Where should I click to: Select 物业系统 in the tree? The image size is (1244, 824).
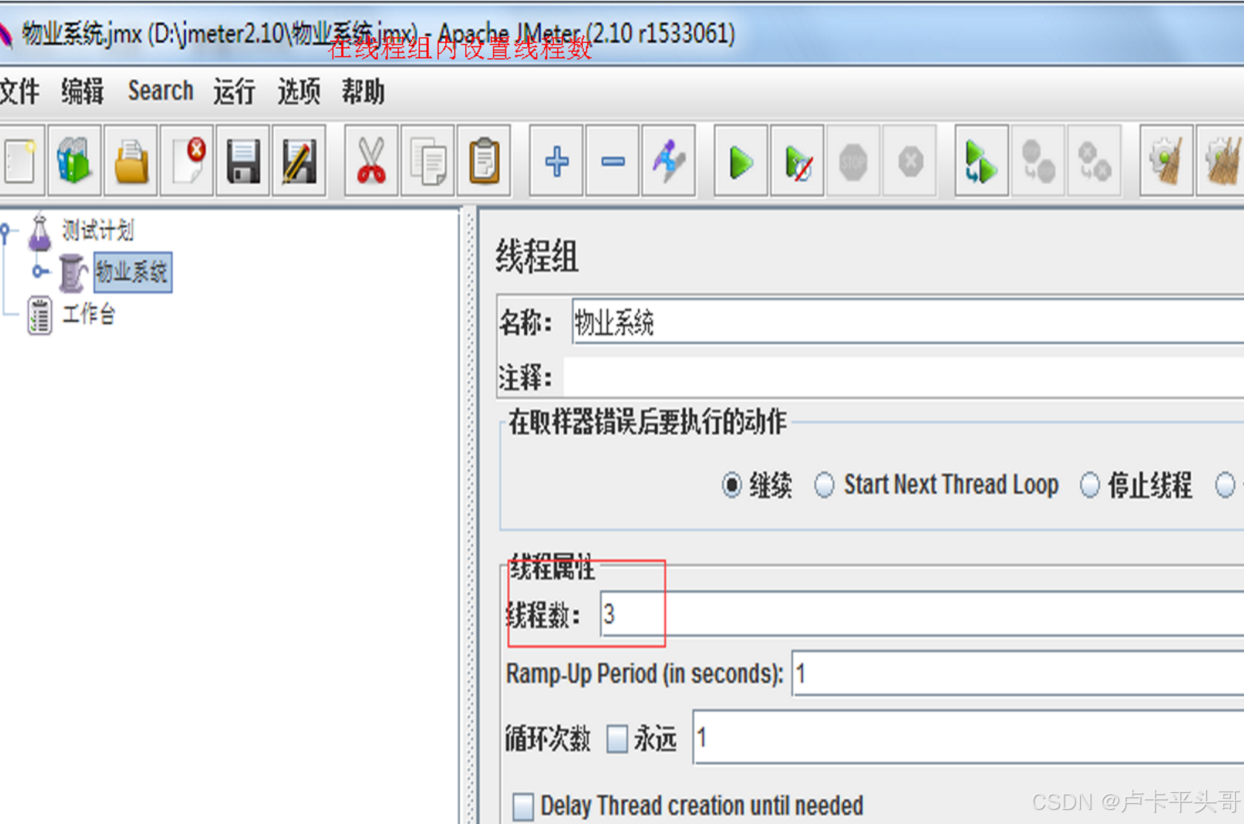[x=133, y=272]
